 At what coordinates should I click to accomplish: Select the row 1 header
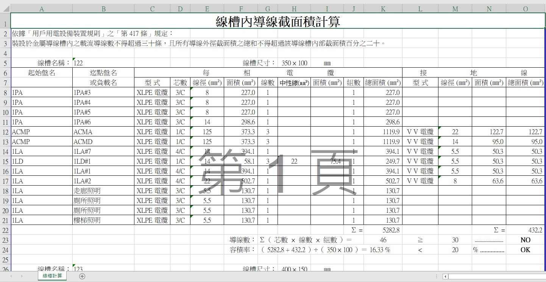[x=5, y=21]
